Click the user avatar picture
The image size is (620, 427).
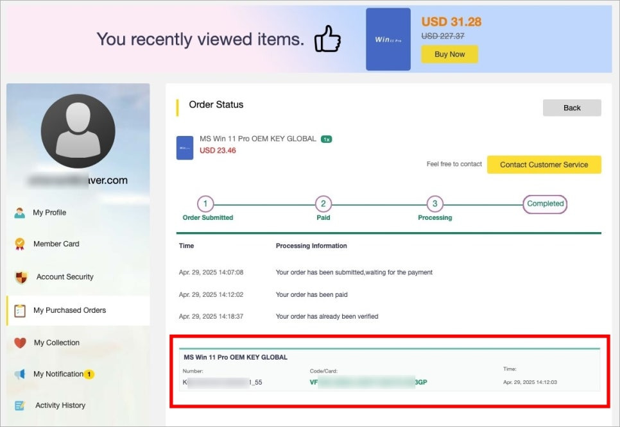point(78,131)
